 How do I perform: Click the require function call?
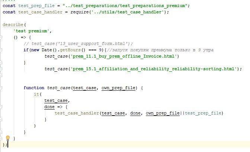pyautogui.click(x=80, y=12)
